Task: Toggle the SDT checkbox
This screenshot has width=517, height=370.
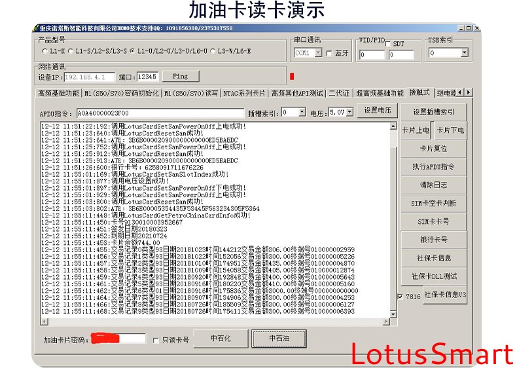Action: 388,44
